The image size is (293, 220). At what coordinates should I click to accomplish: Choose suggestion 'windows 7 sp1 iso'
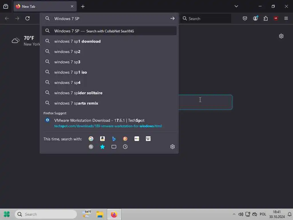coord(109,72)
